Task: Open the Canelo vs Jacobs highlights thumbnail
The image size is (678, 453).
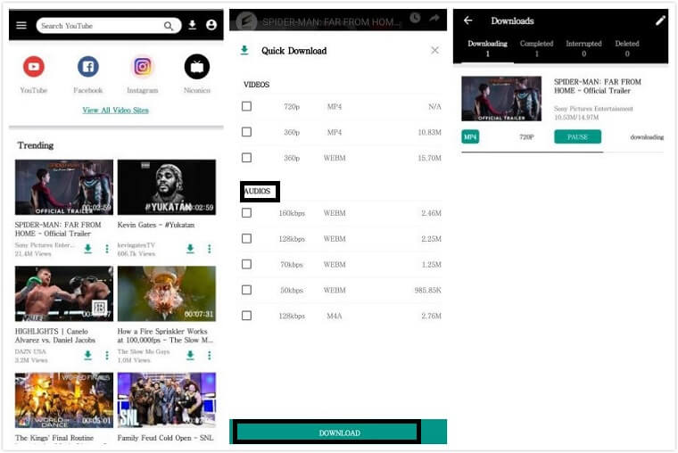Action: tap(64, 293)
